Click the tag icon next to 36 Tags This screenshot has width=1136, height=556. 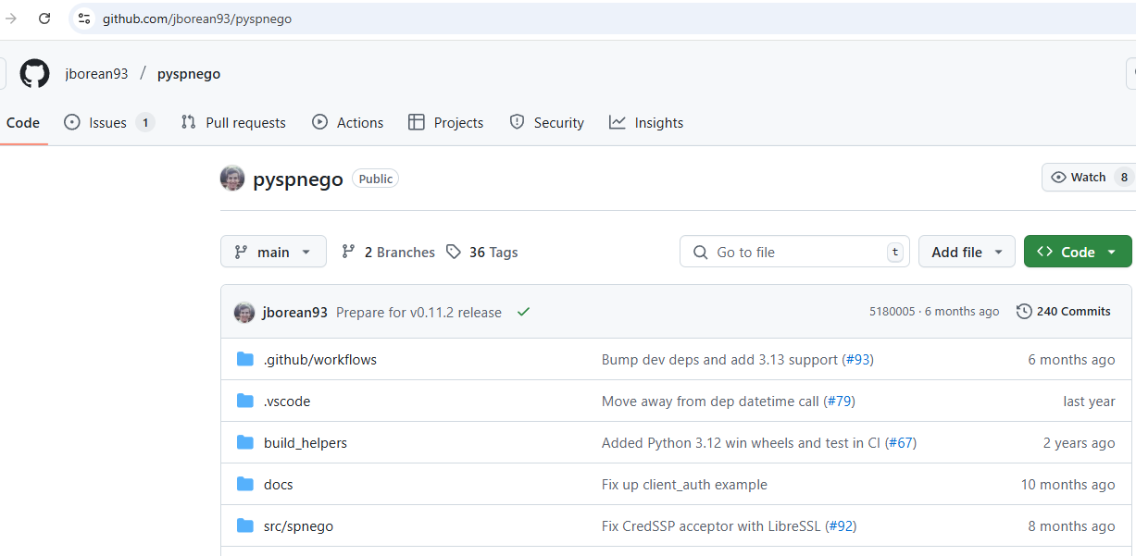[x=453, y=252]
